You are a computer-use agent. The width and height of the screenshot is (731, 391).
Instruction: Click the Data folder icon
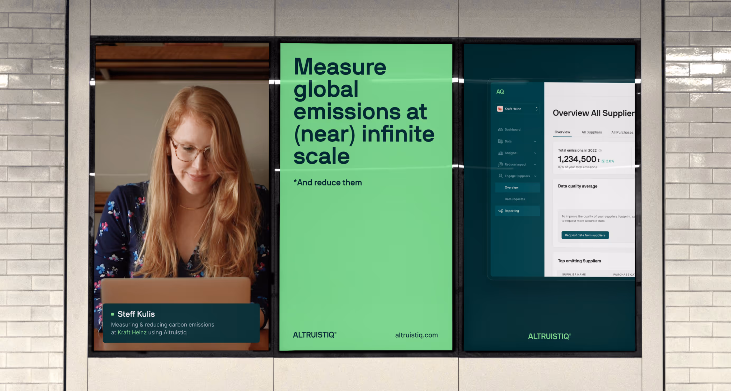[x=500, y=141]
